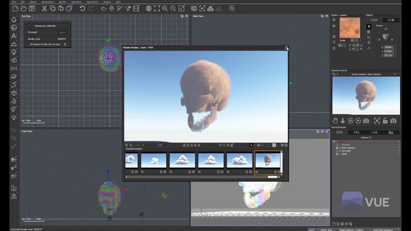Image resolution: width=411 pixels, height=231 pixels.
Task: Select the sphere primitive tool in left toolbar
Action: tap(14, 28)
